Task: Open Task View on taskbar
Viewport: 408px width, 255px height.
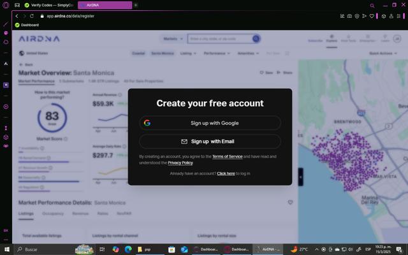Action: pos(102,249)
